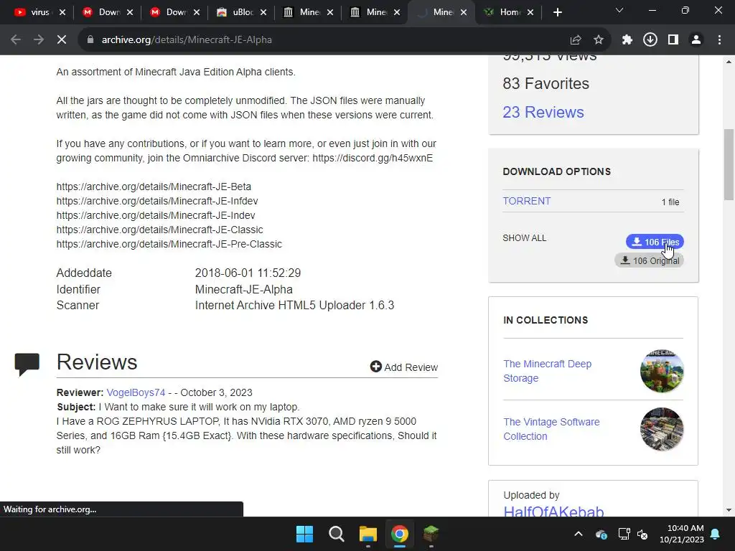The image size is (735, 551).
Task: Open taskbar Search icon
Action: point(336,534)
